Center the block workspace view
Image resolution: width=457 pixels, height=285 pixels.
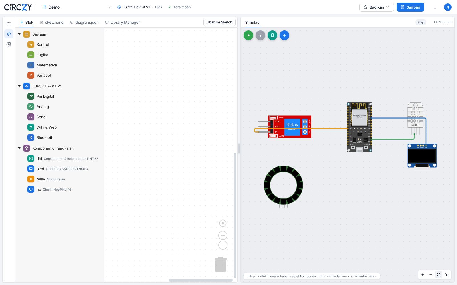click(223, 223)
